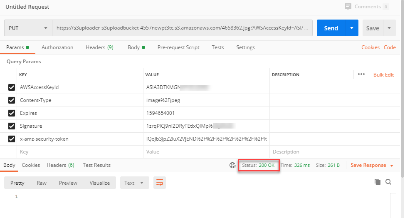
Task: Select the Visualize view
Action: (x=100, y=183)
